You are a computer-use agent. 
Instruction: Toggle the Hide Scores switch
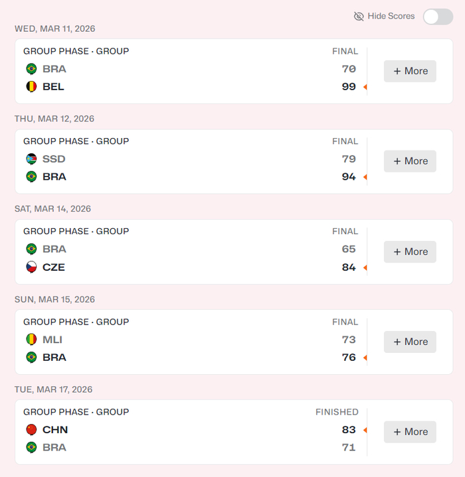(438, 17)
